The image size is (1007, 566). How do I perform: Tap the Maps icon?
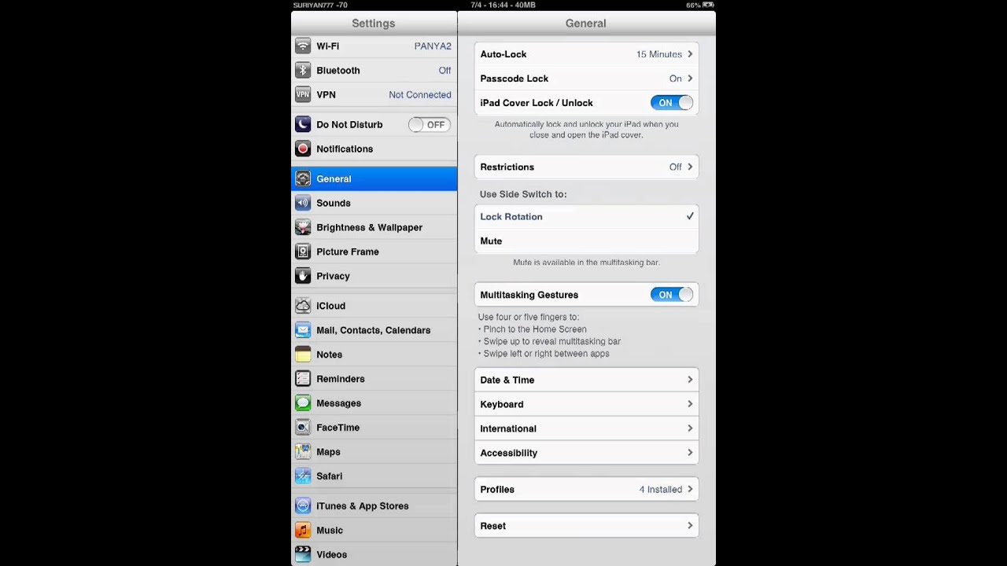303,453
